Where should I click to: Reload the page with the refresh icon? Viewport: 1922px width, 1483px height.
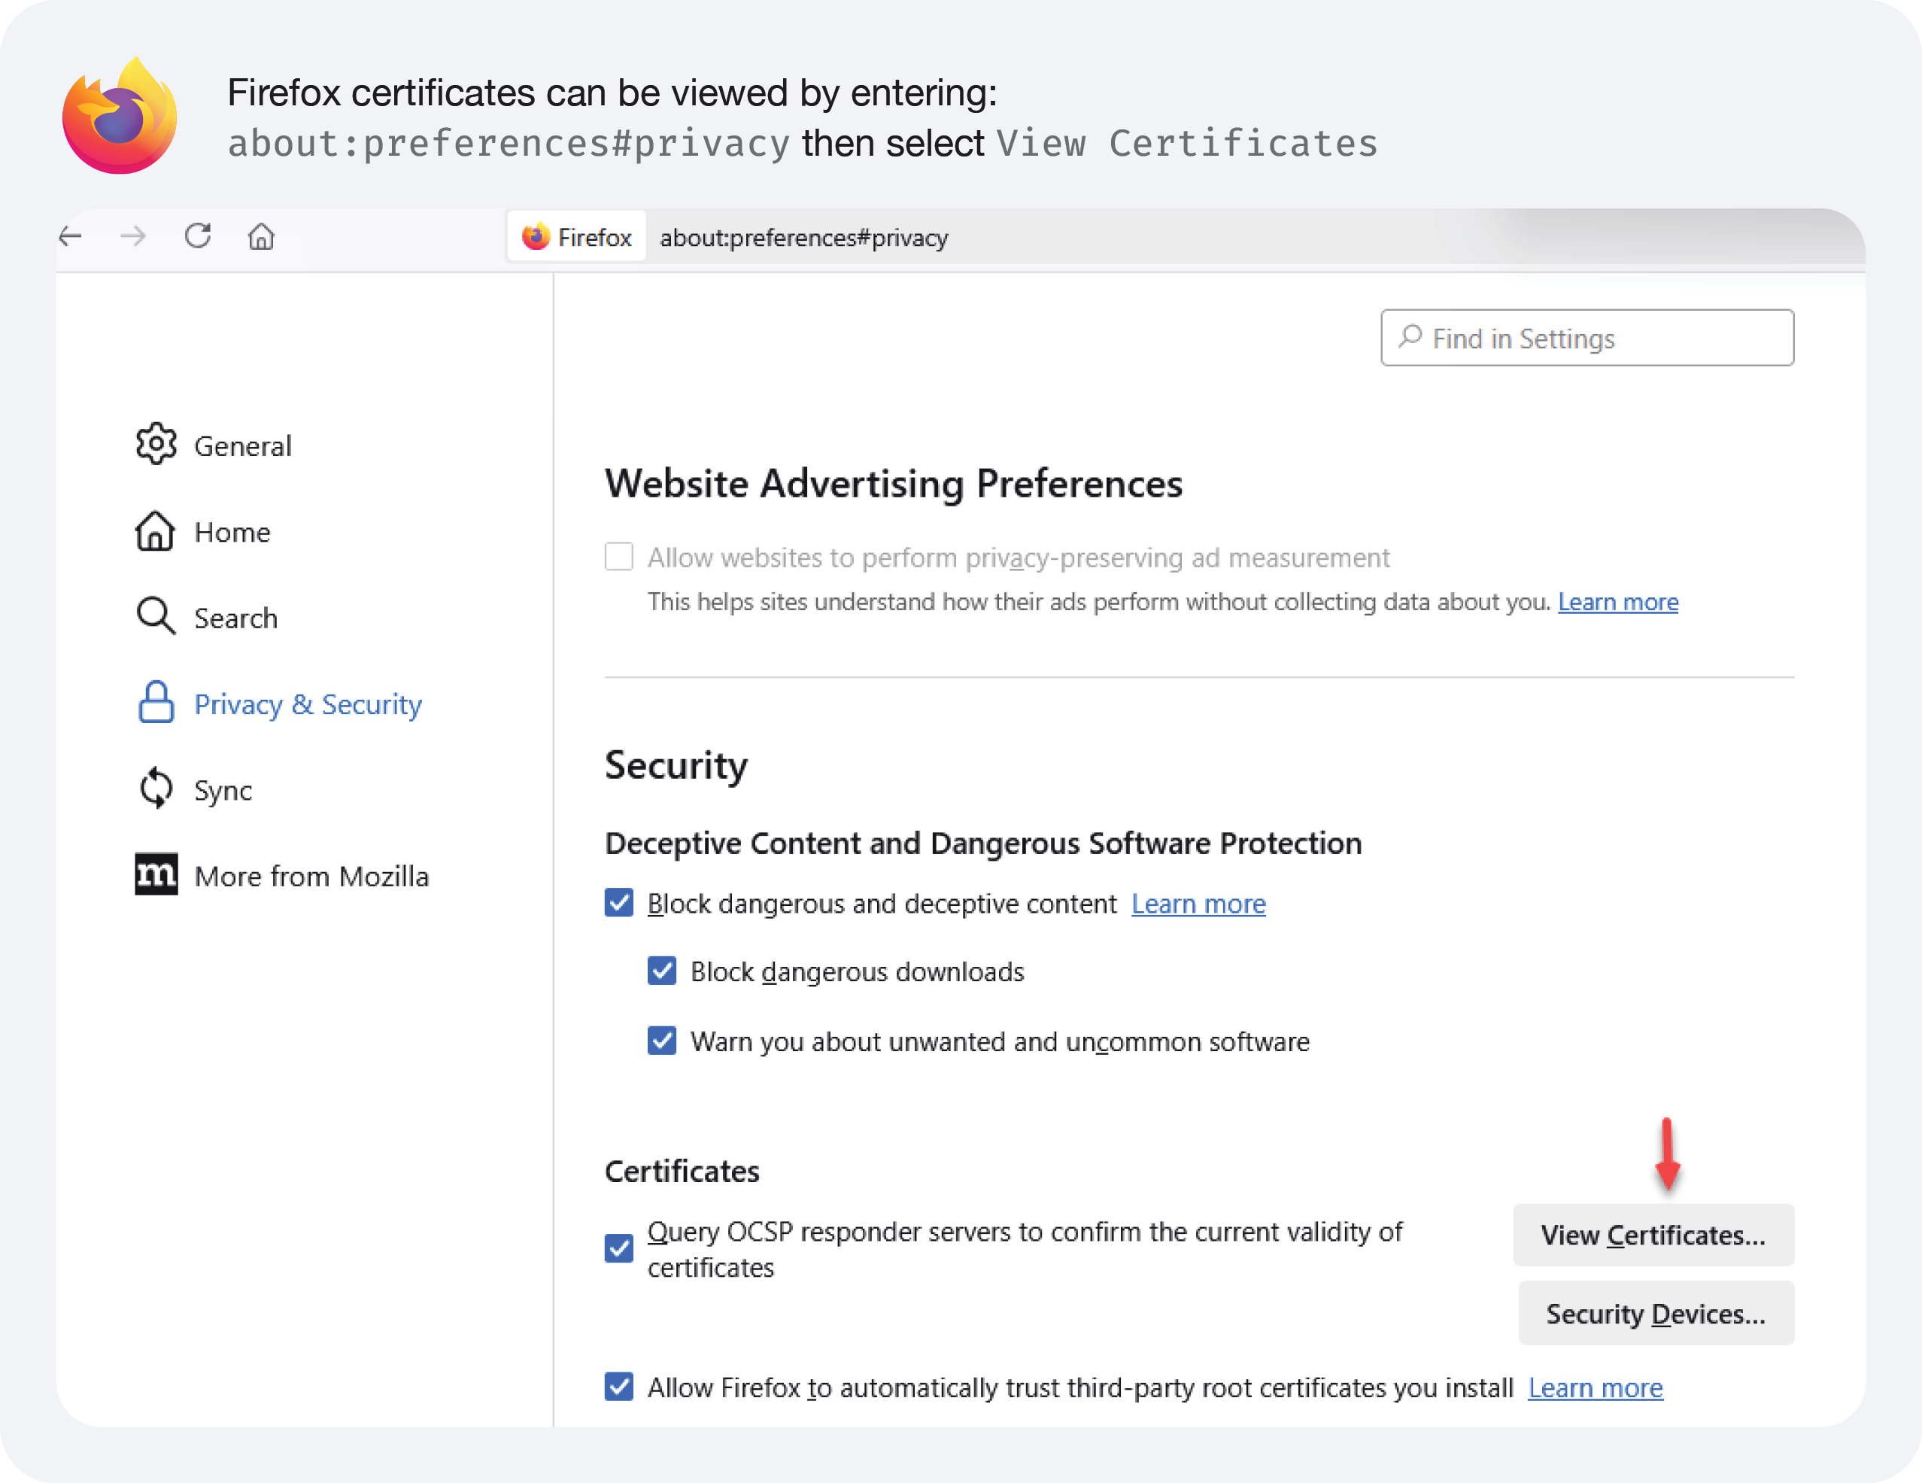pyautogui.click(x=198, y=236)
